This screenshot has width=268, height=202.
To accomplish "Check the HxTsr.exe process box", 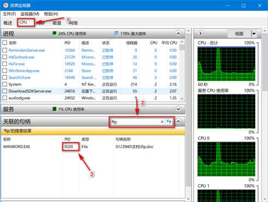I will tap(5, 64).
